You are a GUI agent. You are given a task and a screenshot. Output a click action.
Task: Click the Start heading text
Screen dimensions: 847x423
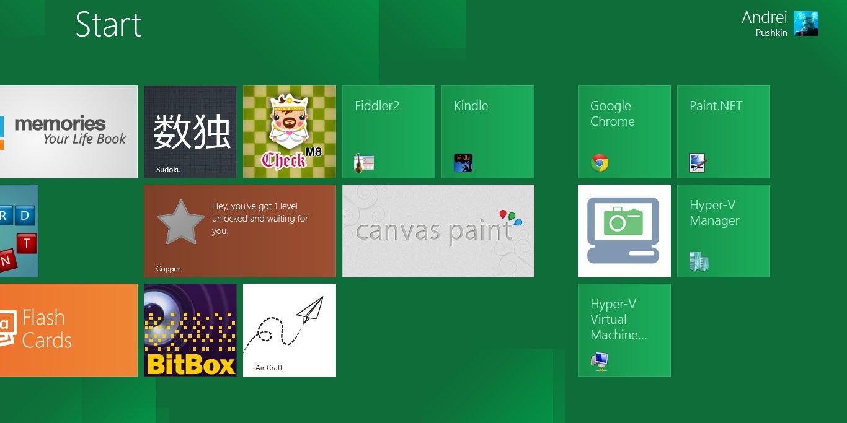(x=109, y=25)
